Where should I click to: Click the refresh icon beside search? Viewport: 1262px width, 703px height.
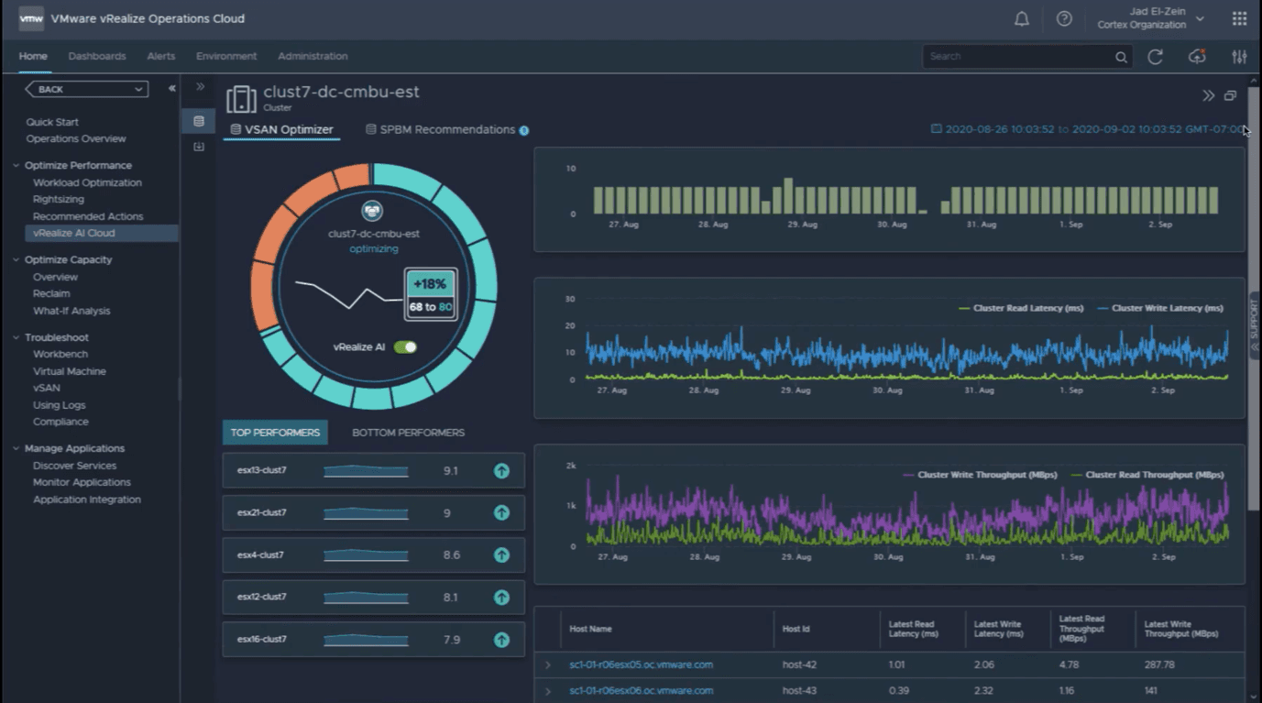[1155, 57]
